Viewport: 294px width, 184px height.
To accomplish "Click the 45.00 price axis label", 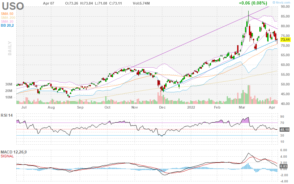I will 285,94.
